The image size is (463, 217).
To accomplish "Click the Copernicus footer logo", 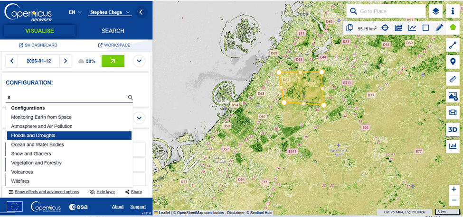I will 46,207.
